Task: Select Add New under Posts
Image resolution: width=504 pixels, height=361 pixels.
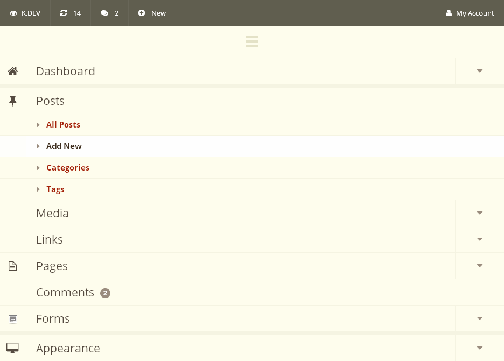Action: click(64, 146)
